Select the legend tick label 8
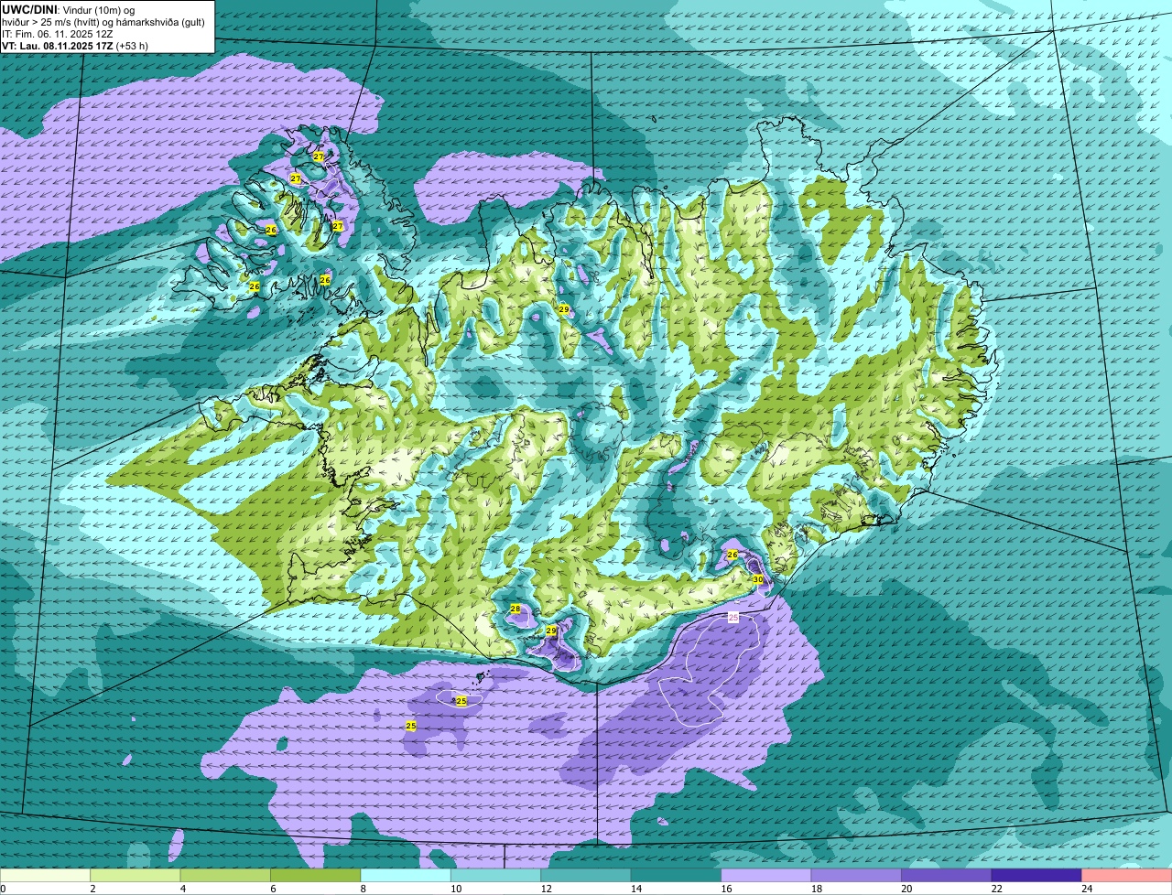This screenshot has width=1172, height=895. (362, 889)
